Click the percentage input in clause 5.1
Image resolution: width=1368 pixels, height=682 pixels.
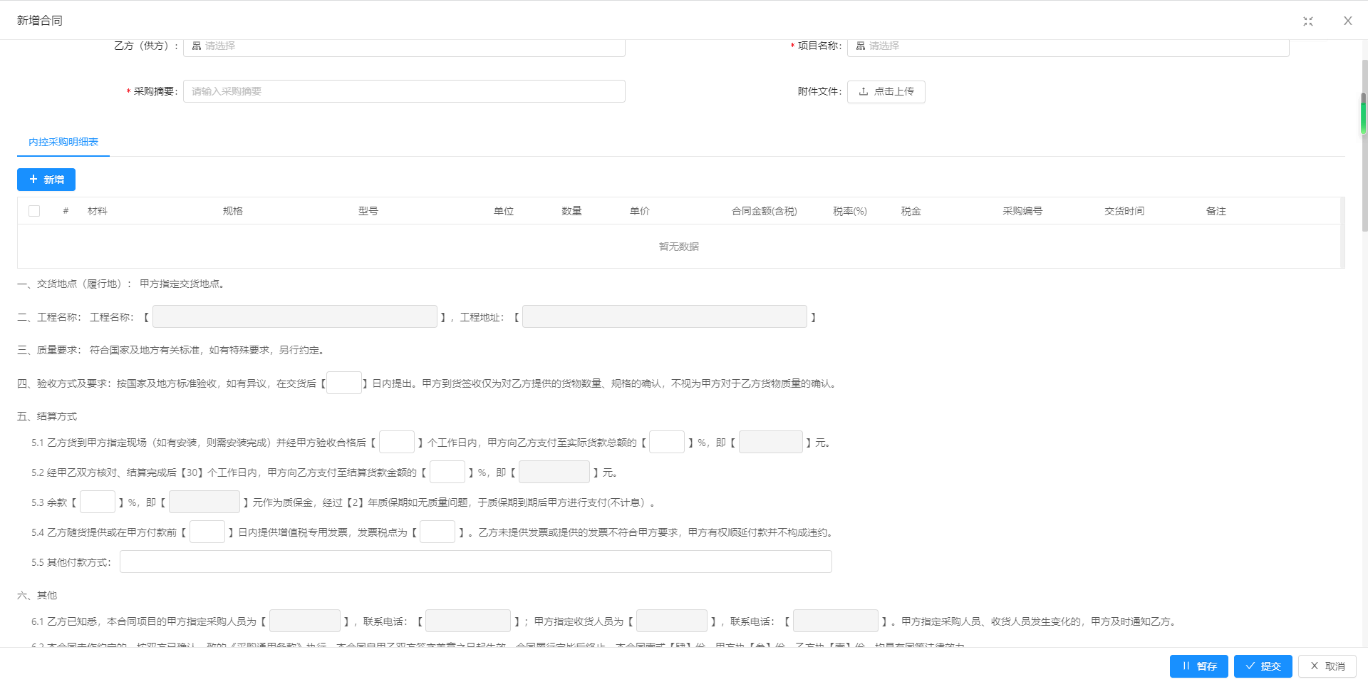click(667, 442)
